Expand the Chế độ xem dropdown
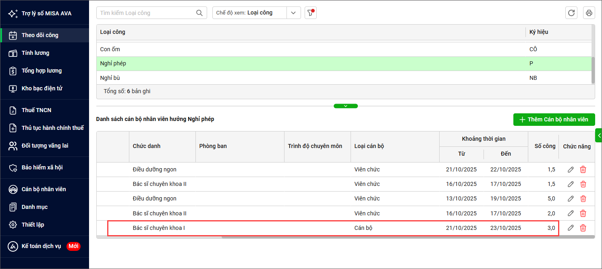 (x=293, y=13)
